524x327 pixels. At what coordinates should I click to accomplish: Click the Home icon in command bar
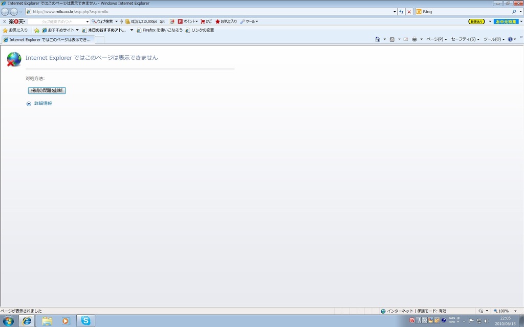(x=378, y=39)
